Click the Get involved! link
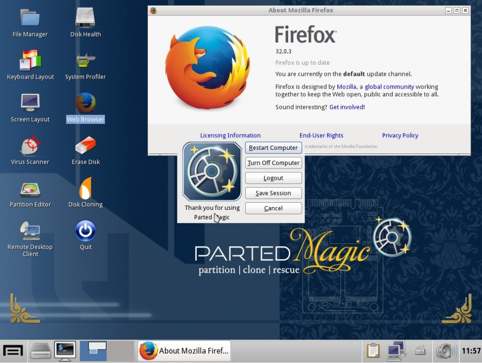482x363 pixels. (x=347, y=107)
